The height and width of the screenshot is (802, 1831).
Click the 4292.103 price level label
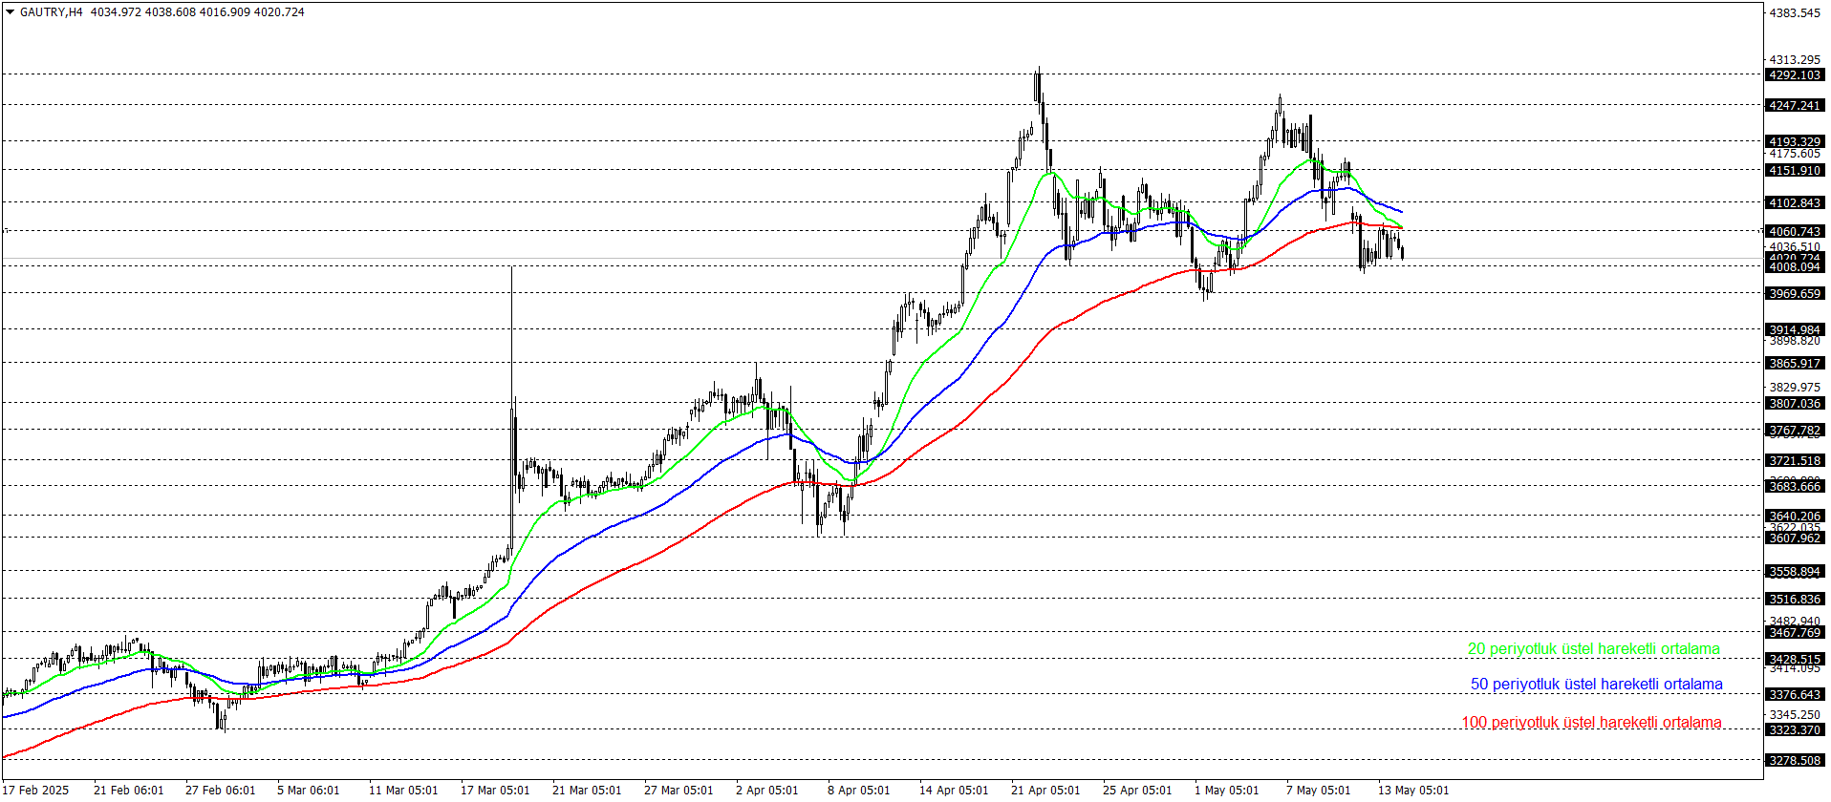[1795, 75]
